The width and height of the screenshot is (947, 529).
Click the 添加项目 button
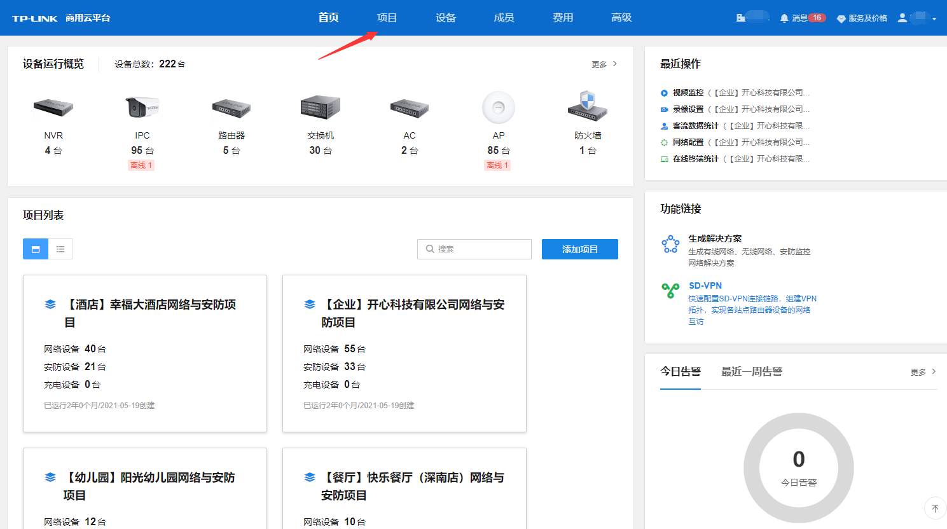pos(579,249)
